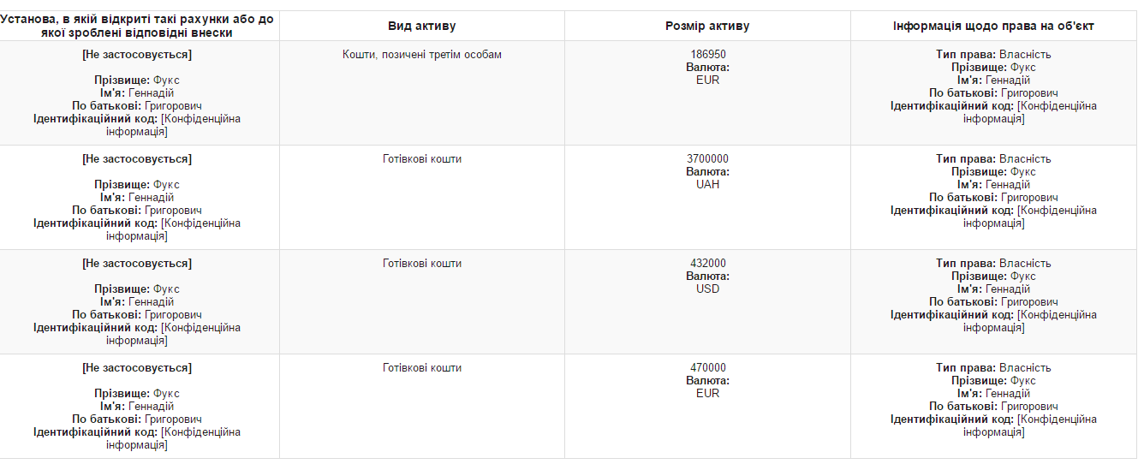Image resolution: width=1138 pixels, height=470 pixels.
Task: Click 'Готівкові кошти' in the USD row
Action: [x=421, y=264]
